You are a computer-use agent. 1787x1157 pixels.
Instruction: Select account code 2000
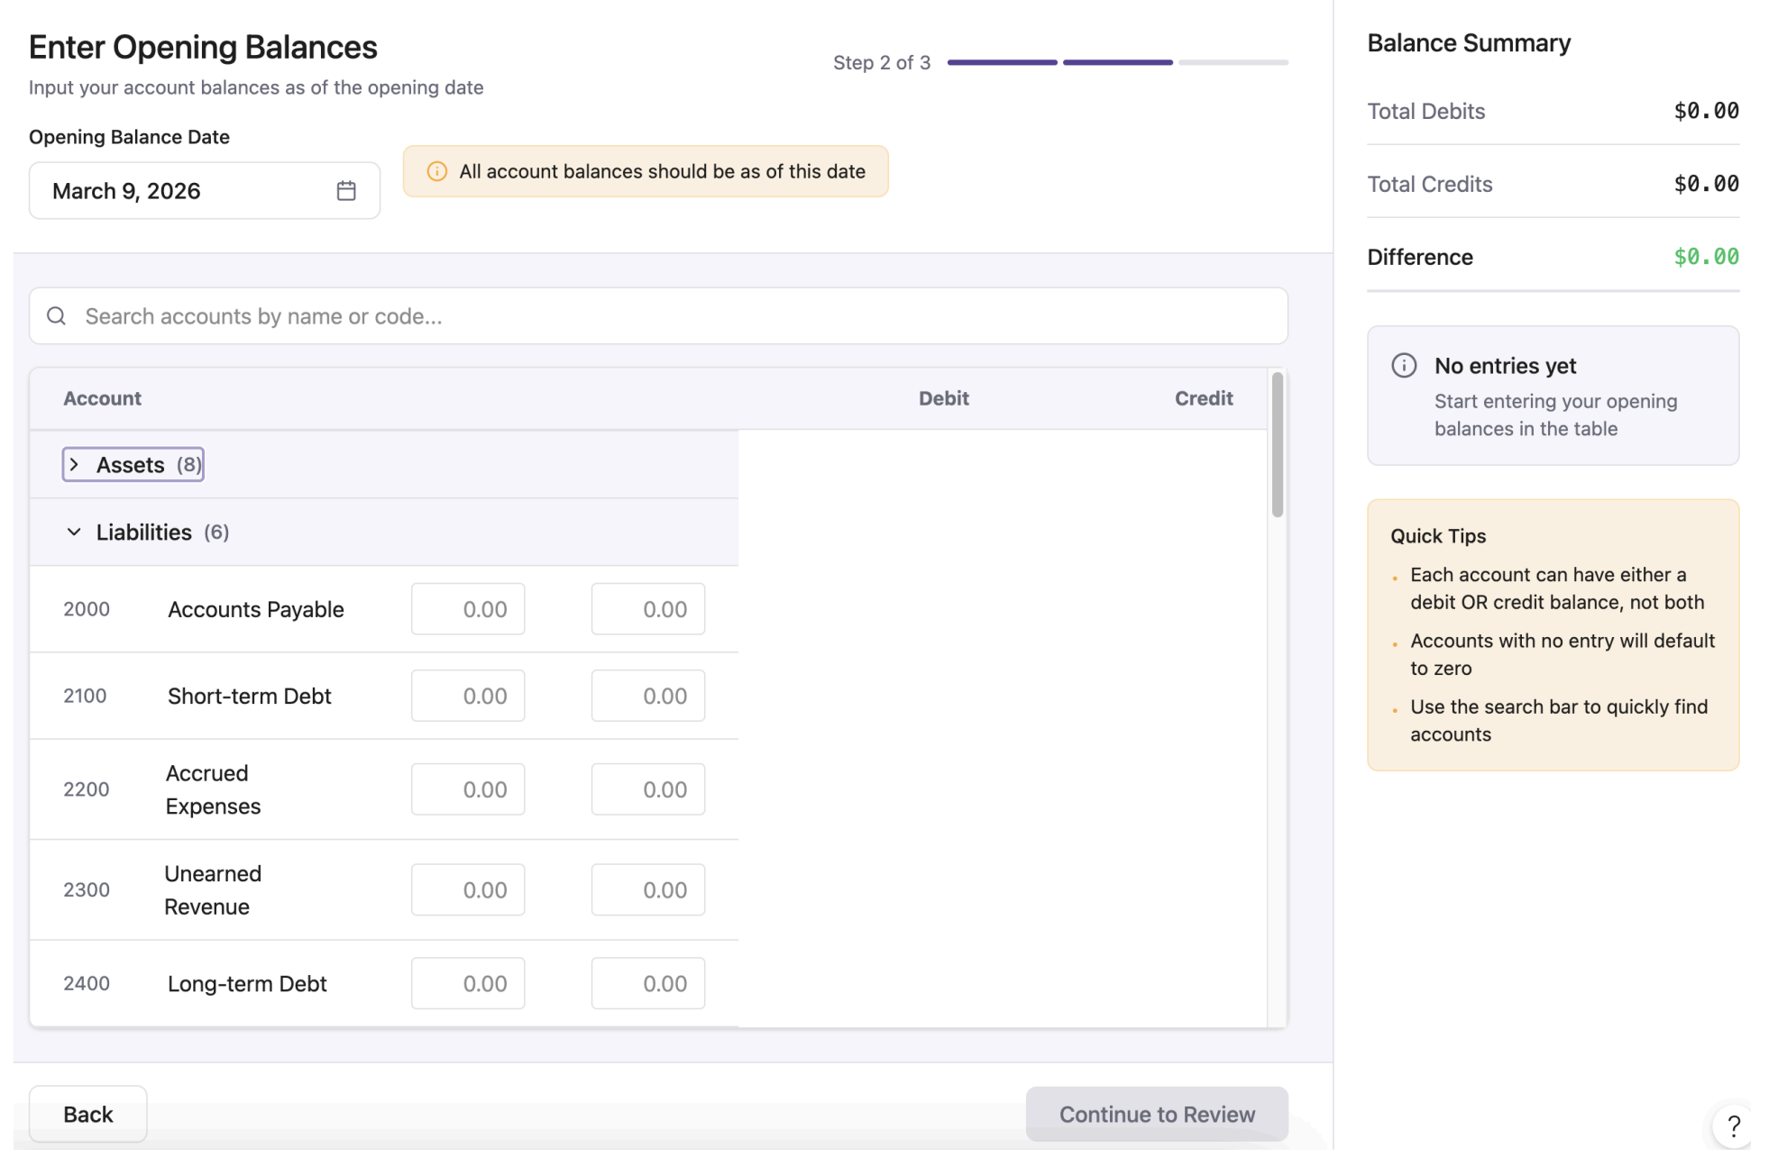pyautogui.click(x=87, y=610)
